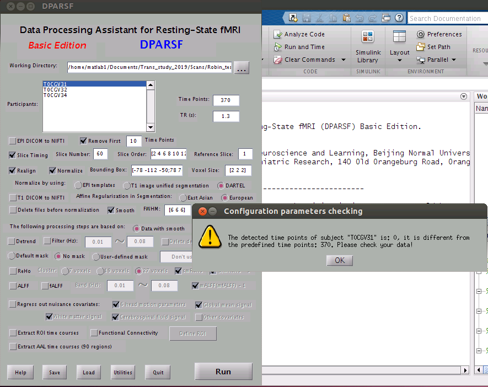This screenshot has width=488, height=387.
Task: Enable Regress out nuisance covariates checkbox
Action: click(13, 304)
